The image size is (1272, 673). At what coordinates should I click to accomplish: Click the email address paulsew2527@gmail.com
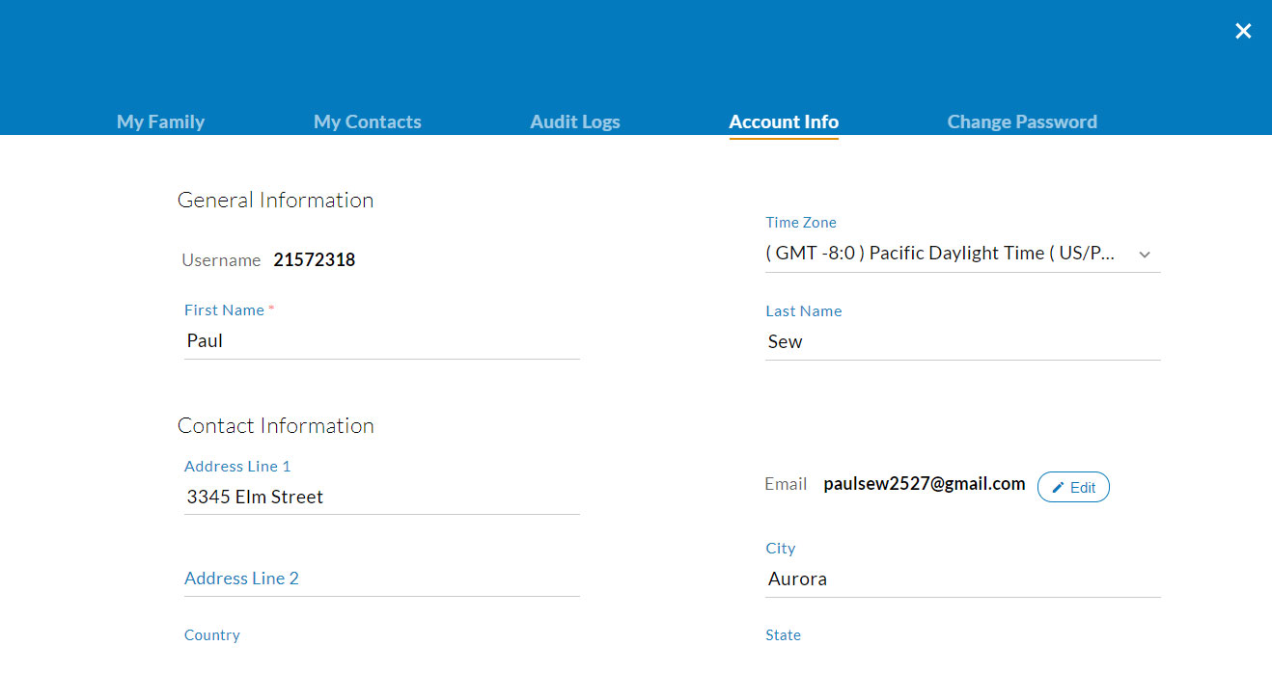pyautogui.click(x=924, y=484)
